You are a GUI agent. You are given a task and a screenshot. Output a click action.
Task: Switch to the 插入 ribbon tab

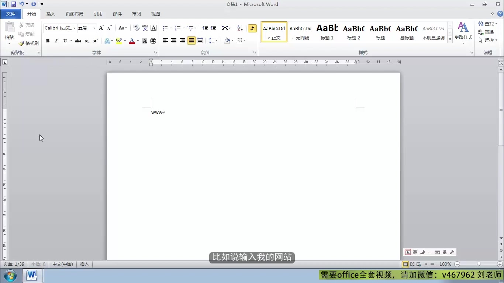pyautogui.click(x=51, y=14)
